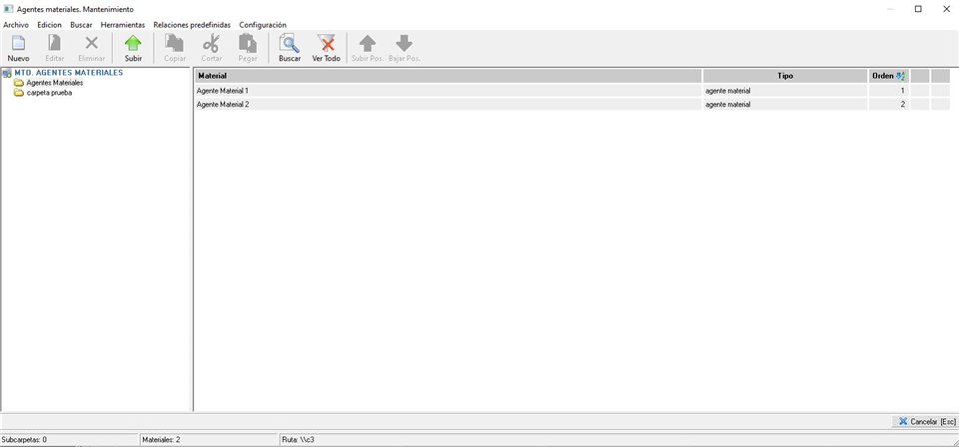Viewport: 959px width, 447px height.
Task: Click Ver Todo filter icon
Action: [326, 43]
